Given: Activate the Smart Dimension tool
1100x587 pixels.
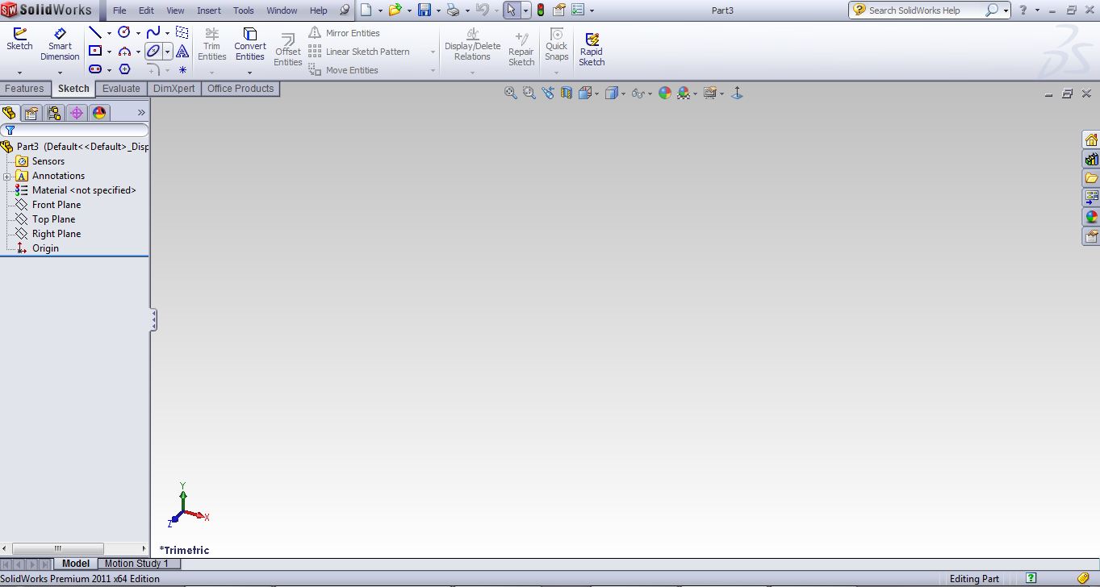Looking at the screenshot, I should click(x=60, y=44).
